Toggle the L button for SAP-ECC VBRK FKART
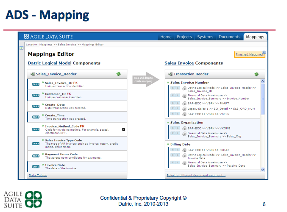Image resolution: width=287 pixels, height=212 pixels. tap(178, 103)
